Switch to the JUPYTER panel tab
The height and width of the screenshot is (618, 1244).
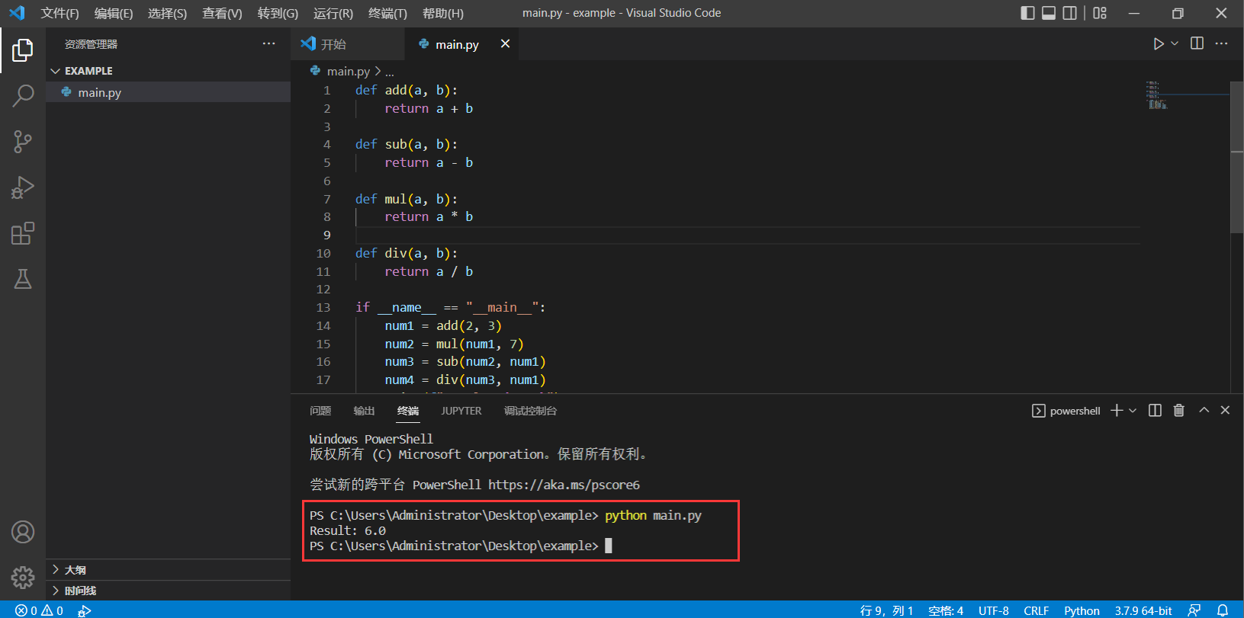click(461, 411)
